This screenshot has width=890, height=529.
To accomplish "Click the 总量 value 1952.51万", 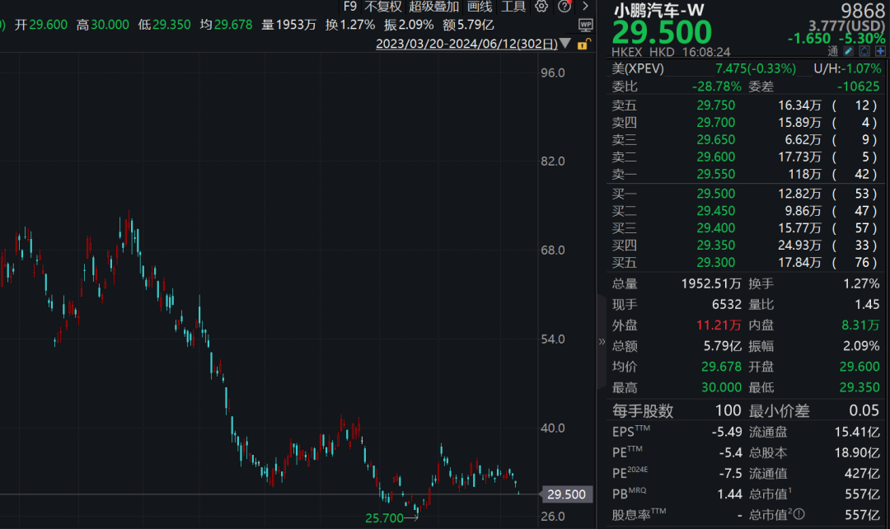I will click(x=711, y=283).
